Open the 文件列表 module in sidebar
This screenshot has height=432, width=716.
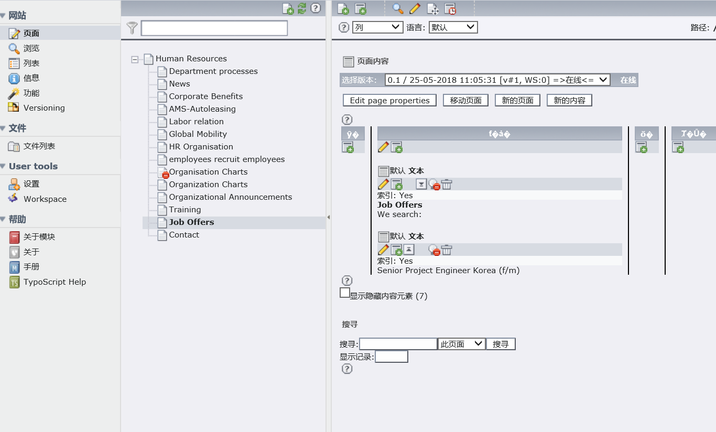(39, 146)
